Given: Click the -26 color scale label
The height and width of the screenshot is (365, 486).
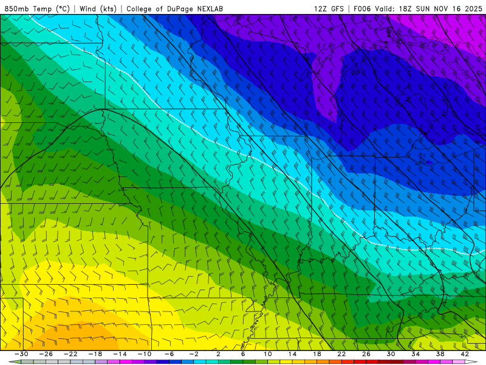Looking at the screenshot, I should point(46,354).
